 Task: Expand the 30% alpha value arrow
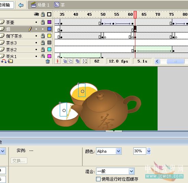[149, 151]
